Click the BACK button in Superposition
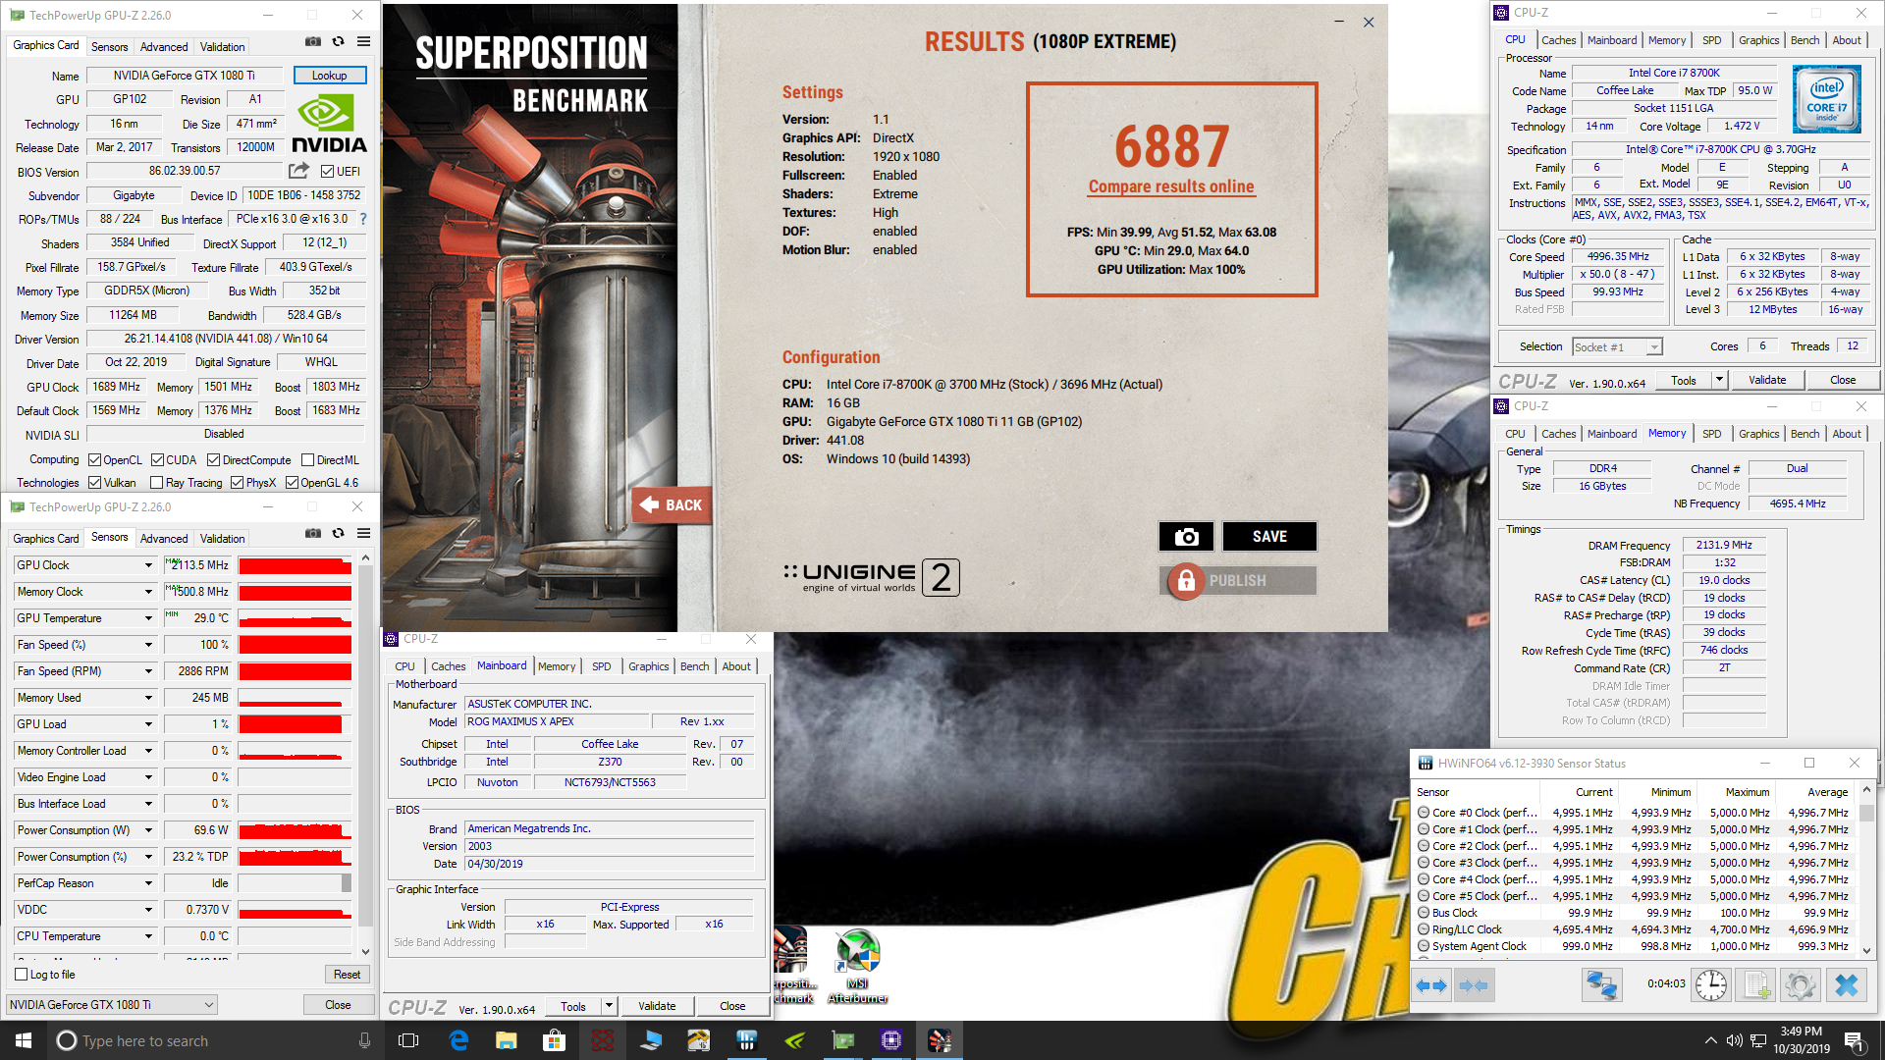 point(672,505)
